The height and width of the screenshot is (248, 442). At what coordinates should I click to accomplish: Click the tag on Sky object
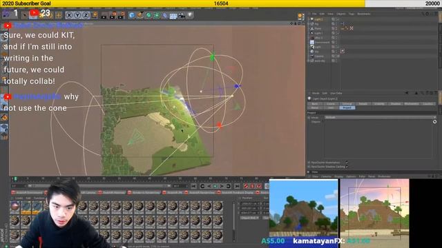(343, 51)
